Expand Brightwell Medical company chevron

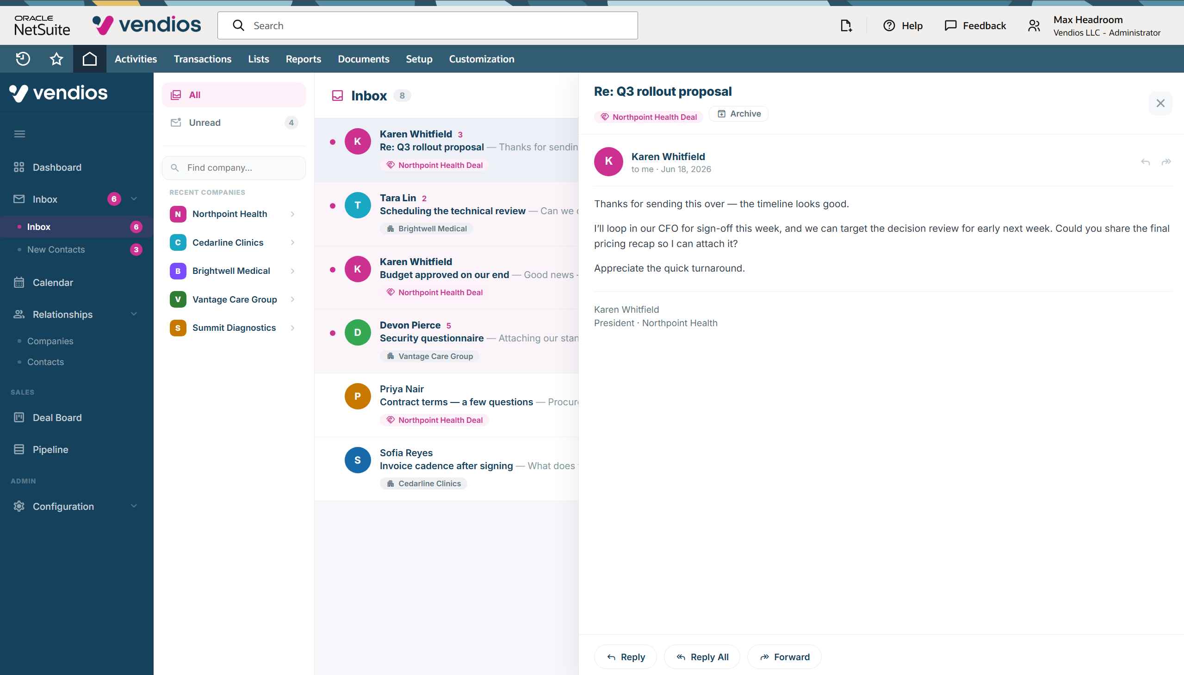[292, 271]
